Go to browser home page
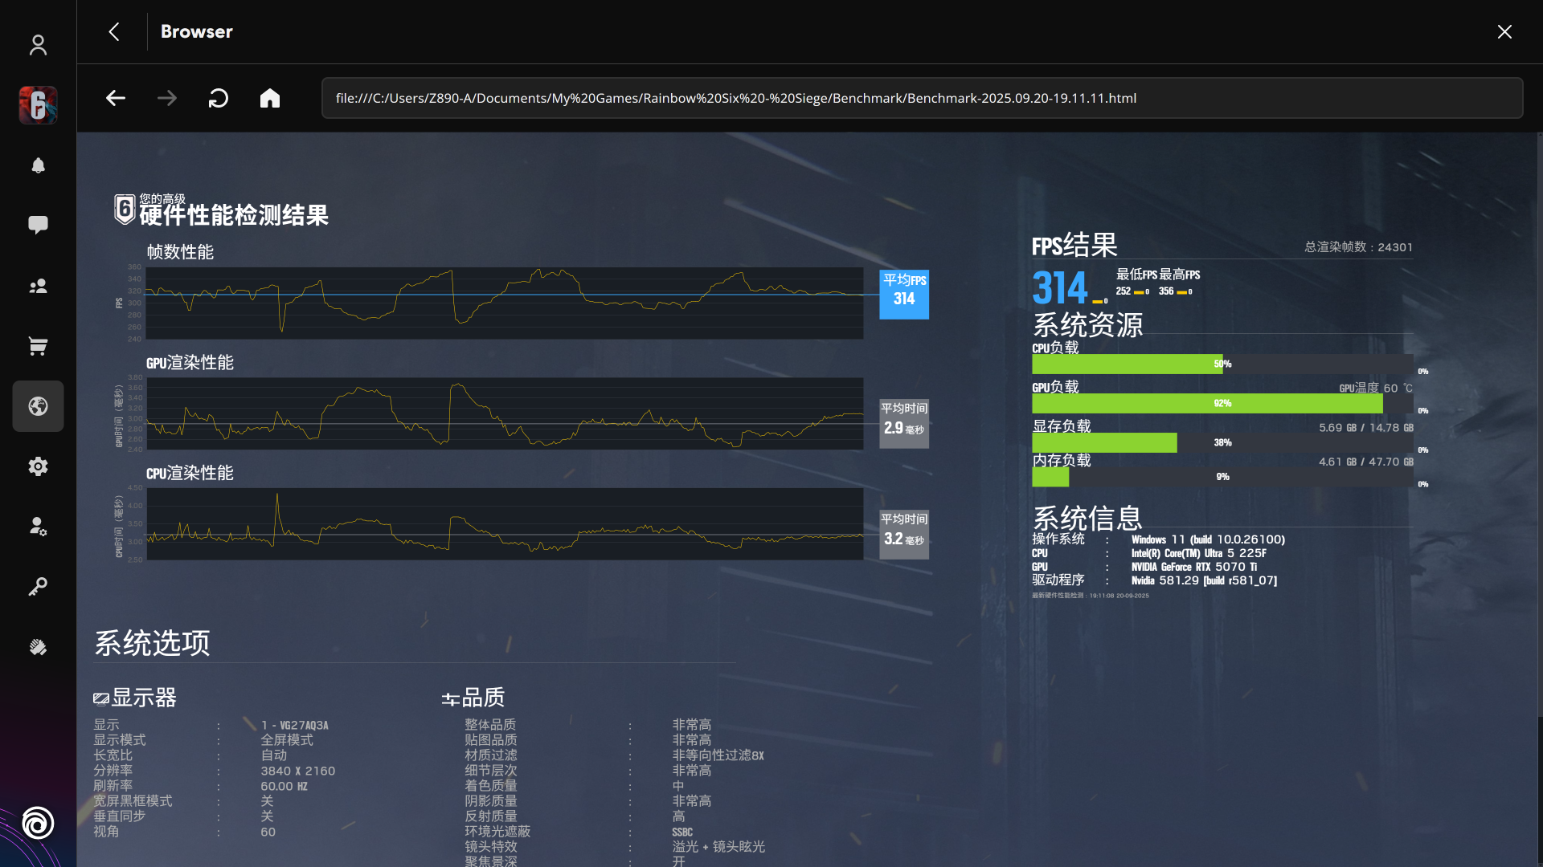This screenshot has height=867, width=1543. click(270, 98)
